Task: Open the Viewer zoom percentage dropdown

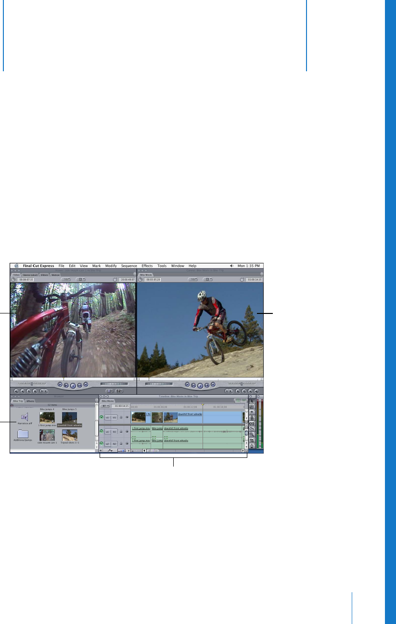Action: click(65, 279)
